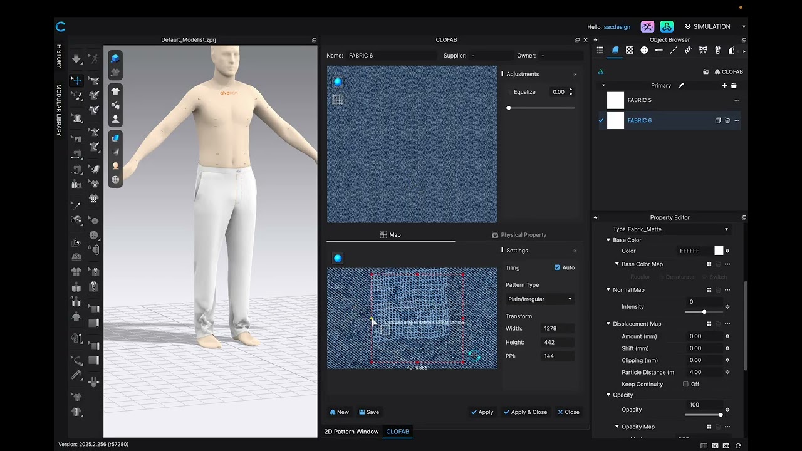Open the Fabric tab in Object Browser
The width and height of the screenshot is (802, 451).
pyautogui.click(x=615, y=50)
